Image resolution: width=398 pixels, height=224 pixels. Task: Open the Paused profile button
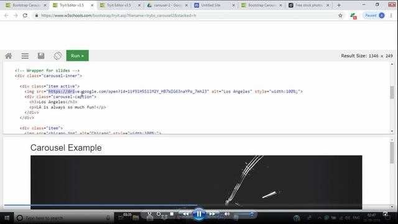(374, 16)
